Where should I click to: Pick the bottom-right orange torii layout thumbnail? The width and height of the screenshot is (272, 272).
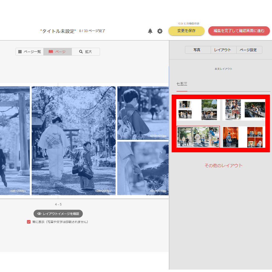pos(244,137)
